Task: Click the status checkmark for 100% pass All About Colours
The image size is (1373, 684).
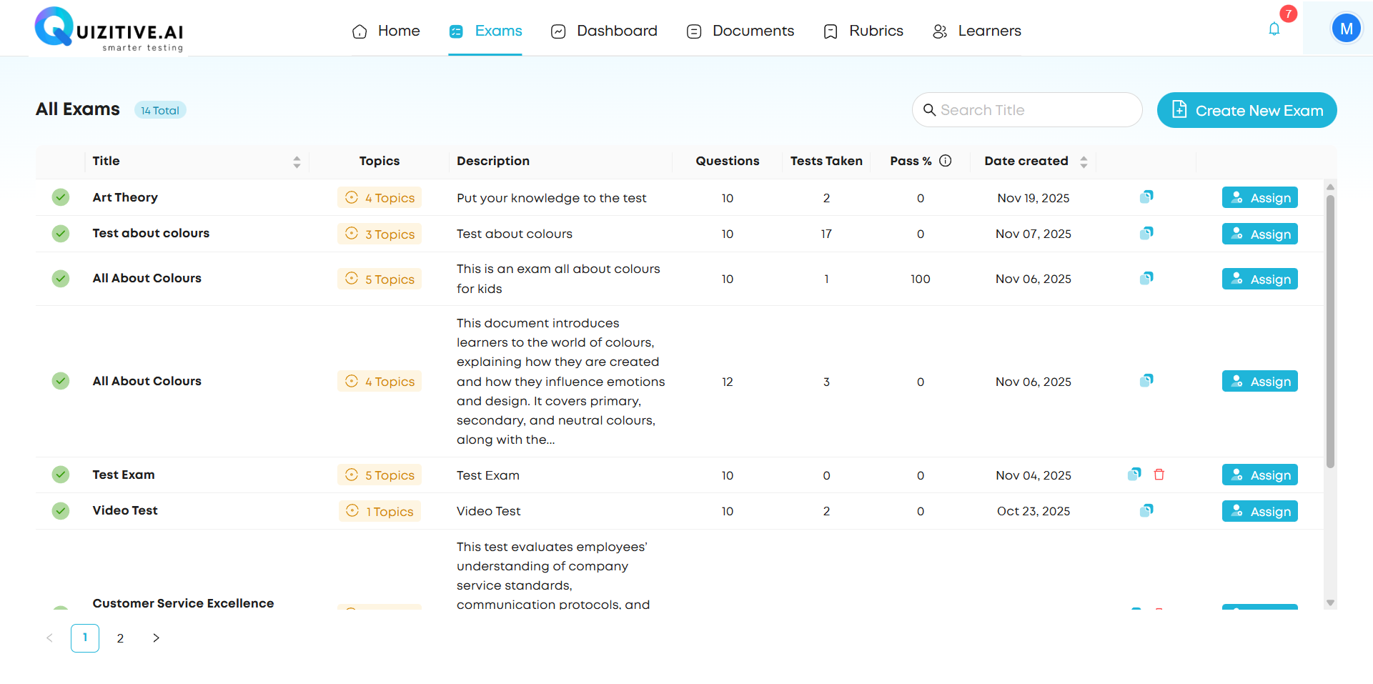Action: (61, 279)
